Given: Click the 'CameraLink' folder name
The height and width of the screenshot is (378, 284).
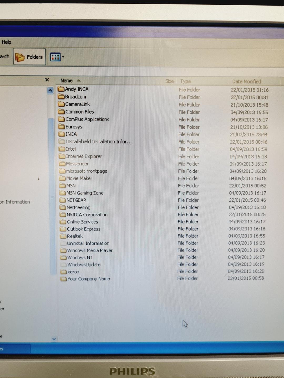Looking at the screenshot, I should tap(78, 104).
